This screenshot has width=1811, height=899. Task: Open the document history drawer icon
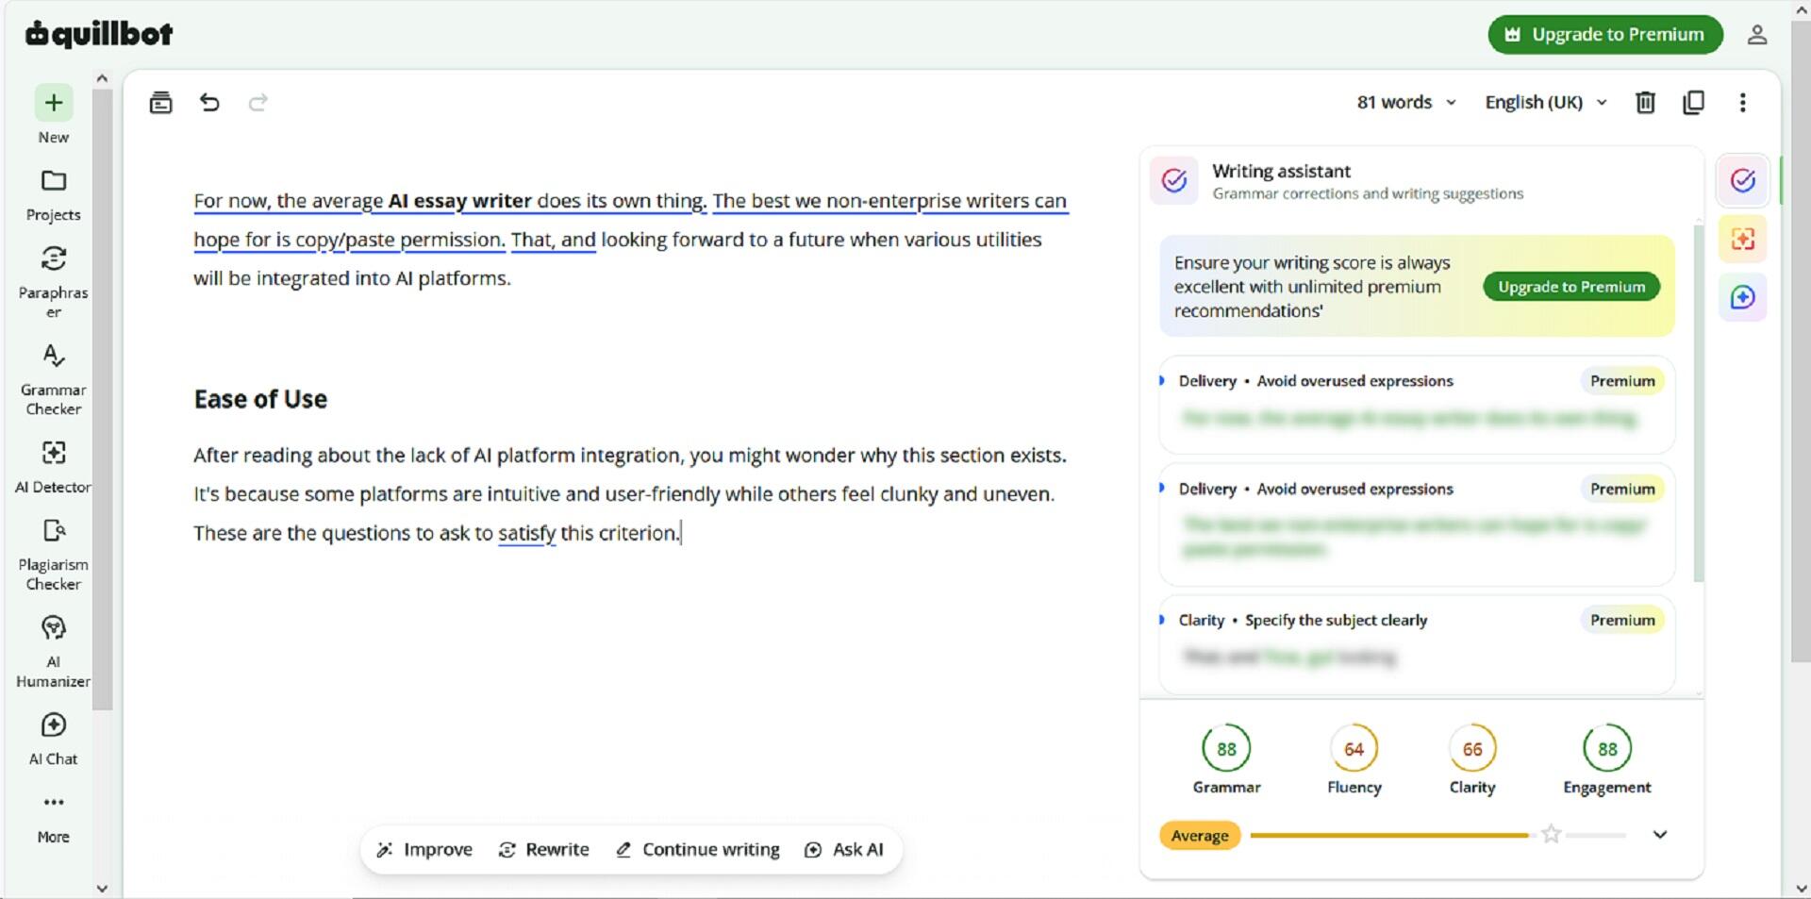point(161,102)
